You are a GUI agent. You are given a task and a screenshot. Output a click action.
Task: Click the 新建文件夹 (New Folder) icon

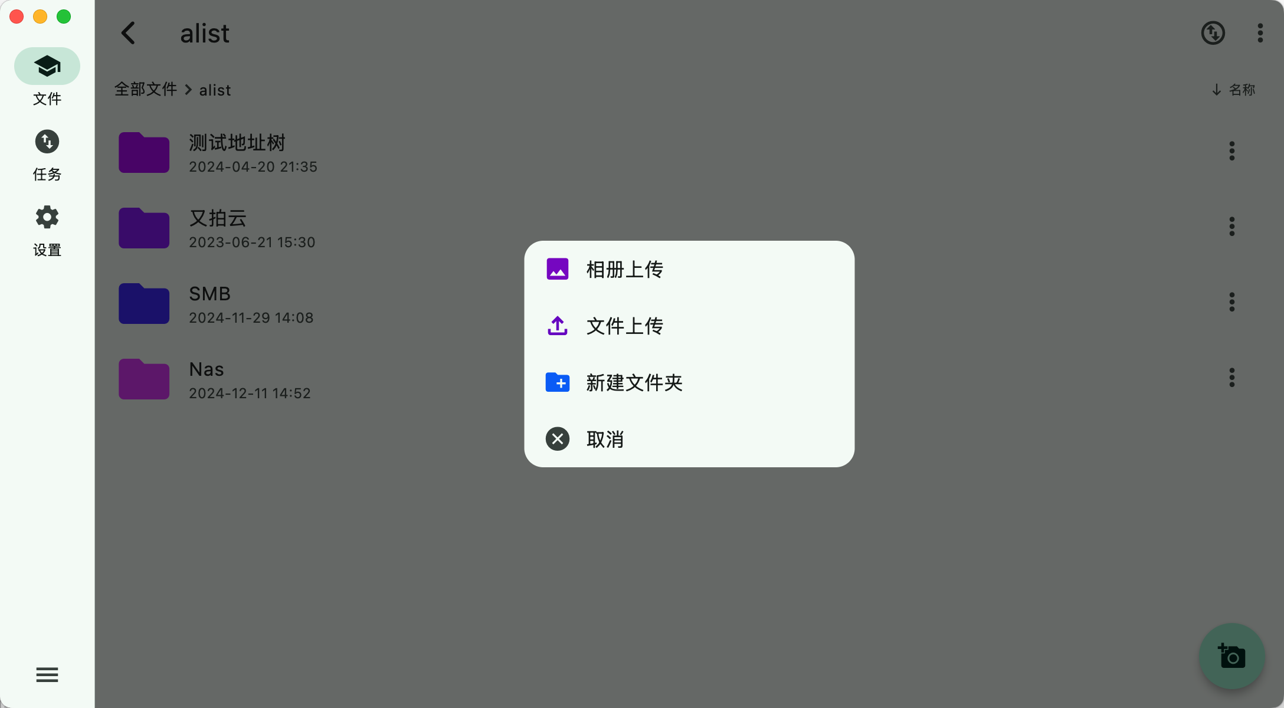click(x=558, y=382)
